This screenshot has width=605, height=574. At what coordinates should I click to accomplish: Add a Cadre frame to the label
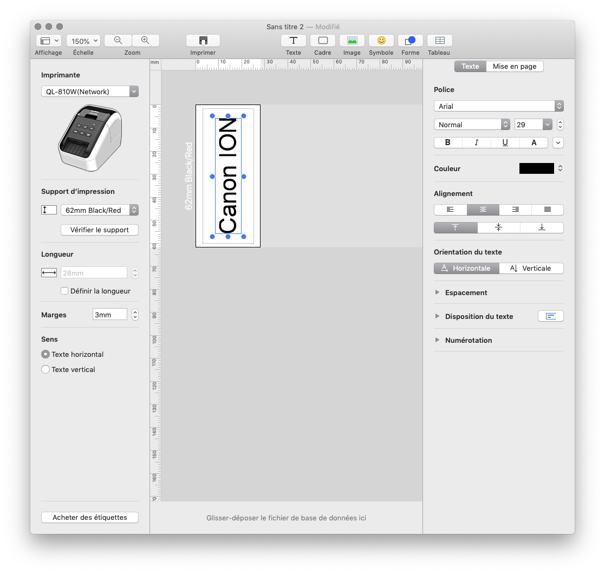pos(323,41)
